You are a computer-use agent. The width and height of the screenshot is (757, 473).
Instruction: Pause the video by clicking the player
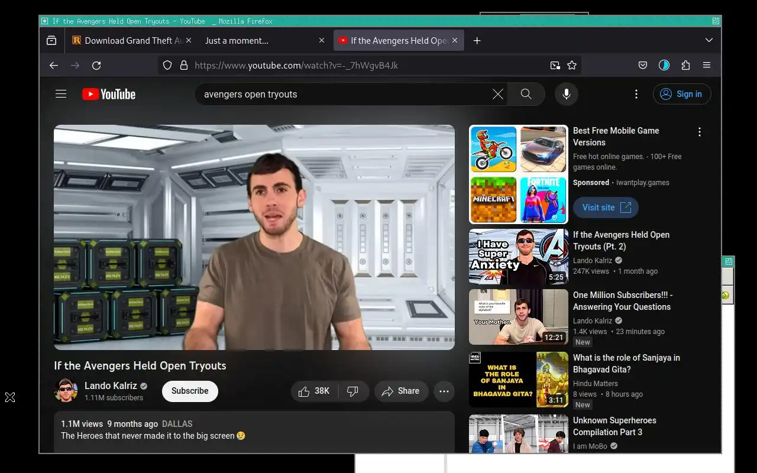pyautogui.click(x=254, y=237)
